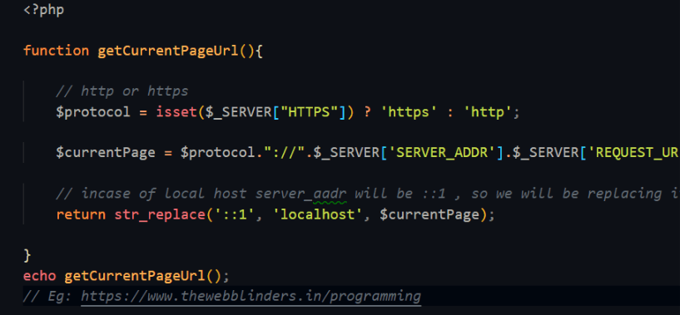This screenshot has width=680, height=315.
Task: Open the thewebblinders.in/programming link
Action: pos(251,297)
